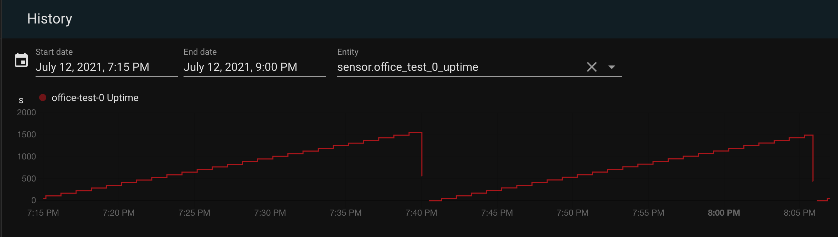Select the 7:40 PM time axis label
Viewport: 838px width, 237px height.
[421, 213]
